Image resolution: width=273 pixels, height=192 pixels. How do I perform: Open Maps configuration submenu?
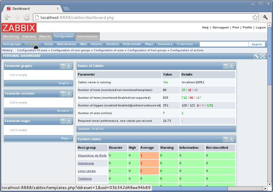tap(149, 44)
